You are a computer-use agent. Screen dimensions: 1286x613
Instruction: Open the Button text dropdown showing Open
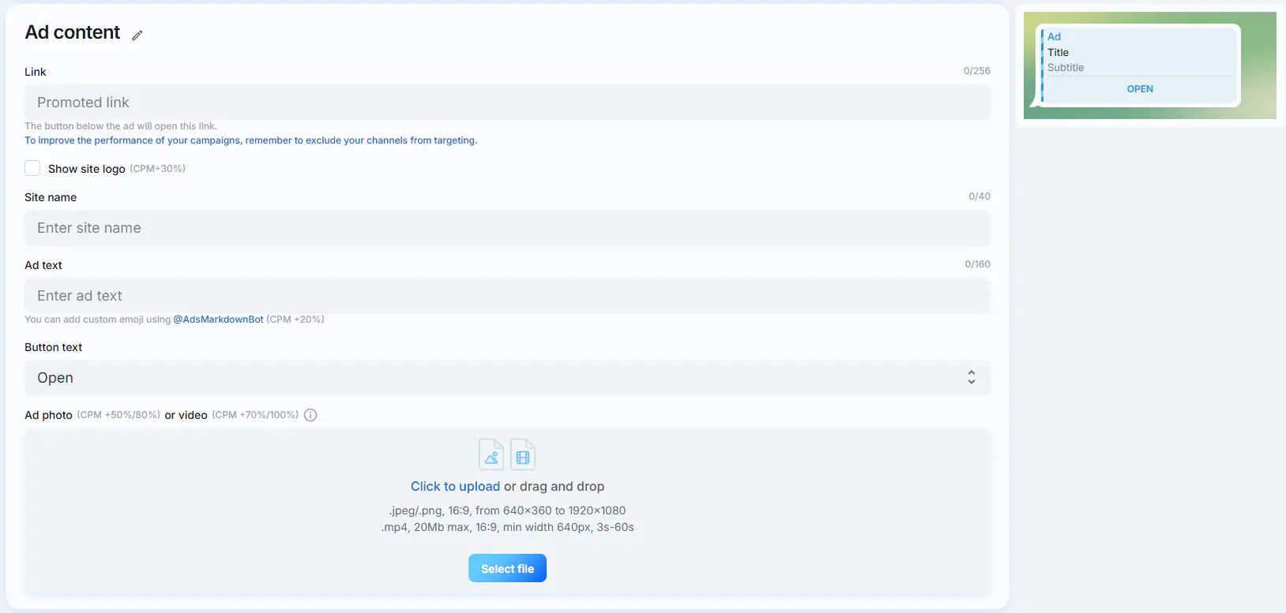(x=507, y=378)
